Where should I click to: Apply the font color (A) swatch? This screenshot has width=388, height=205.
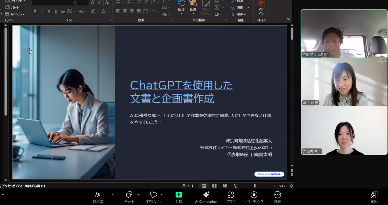103,11
